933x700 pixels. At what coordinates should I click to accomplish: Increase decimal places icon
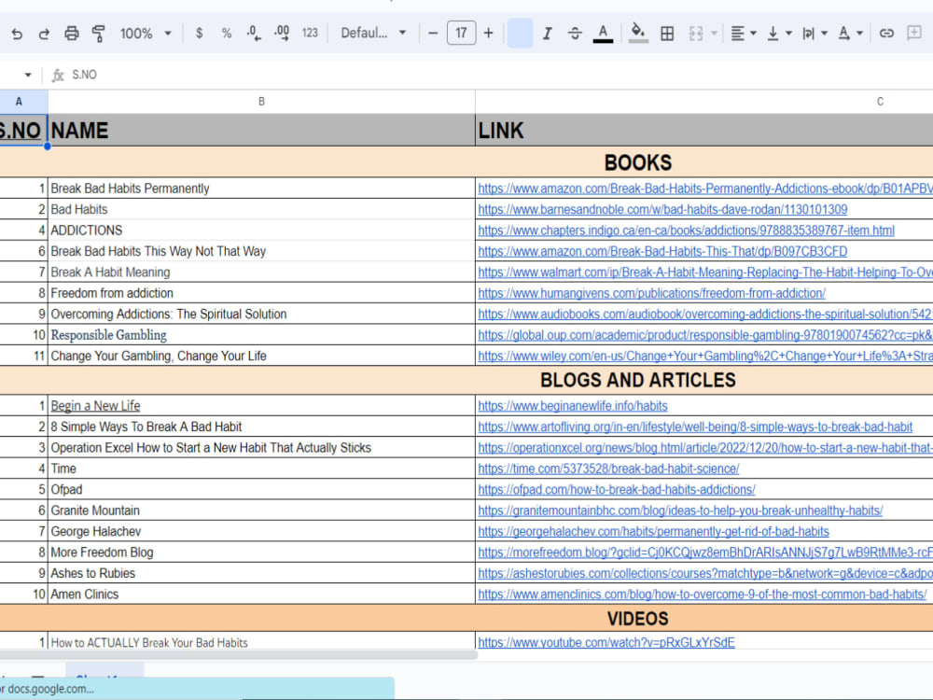(282, 34)
